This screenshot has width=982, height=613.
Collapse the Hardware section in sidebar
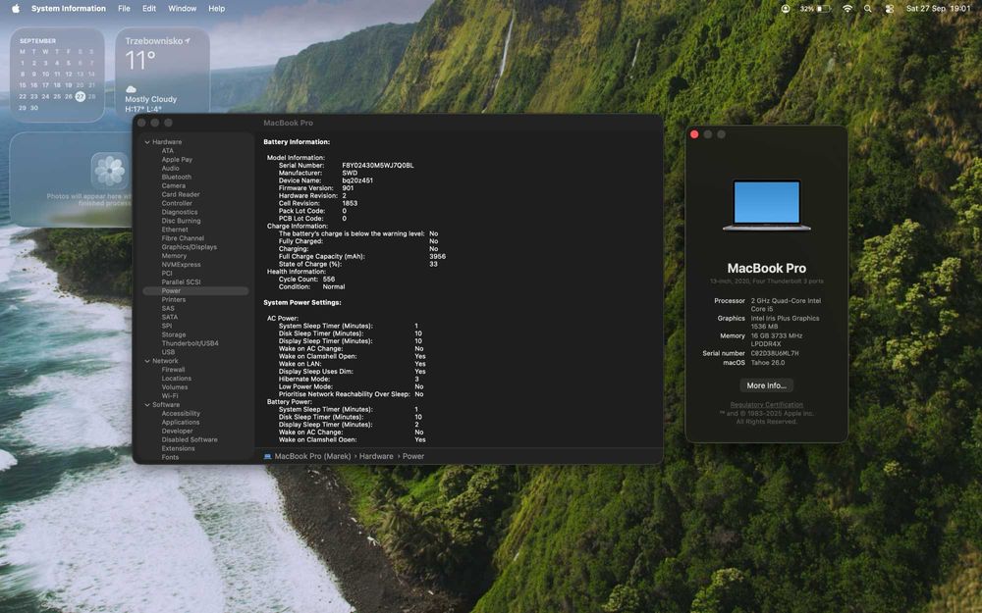147,142
